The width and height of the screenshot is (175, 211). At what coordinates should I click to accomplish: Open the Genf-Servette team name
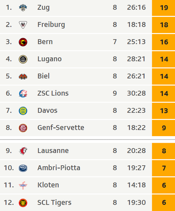(61, 128)
